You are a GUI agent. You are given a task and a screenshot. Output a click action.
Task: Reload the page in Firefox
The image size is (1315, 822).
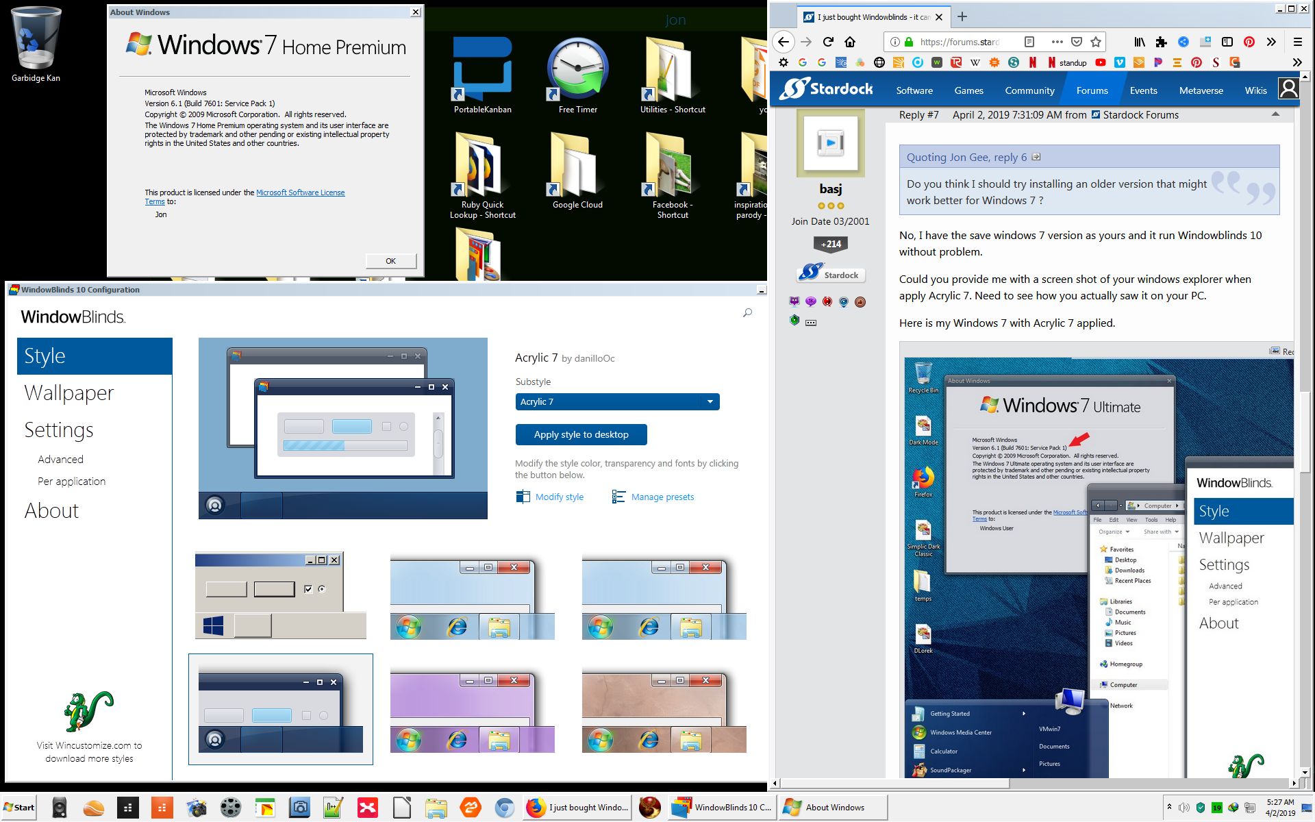pyautogui.click(x=828, y=42)
